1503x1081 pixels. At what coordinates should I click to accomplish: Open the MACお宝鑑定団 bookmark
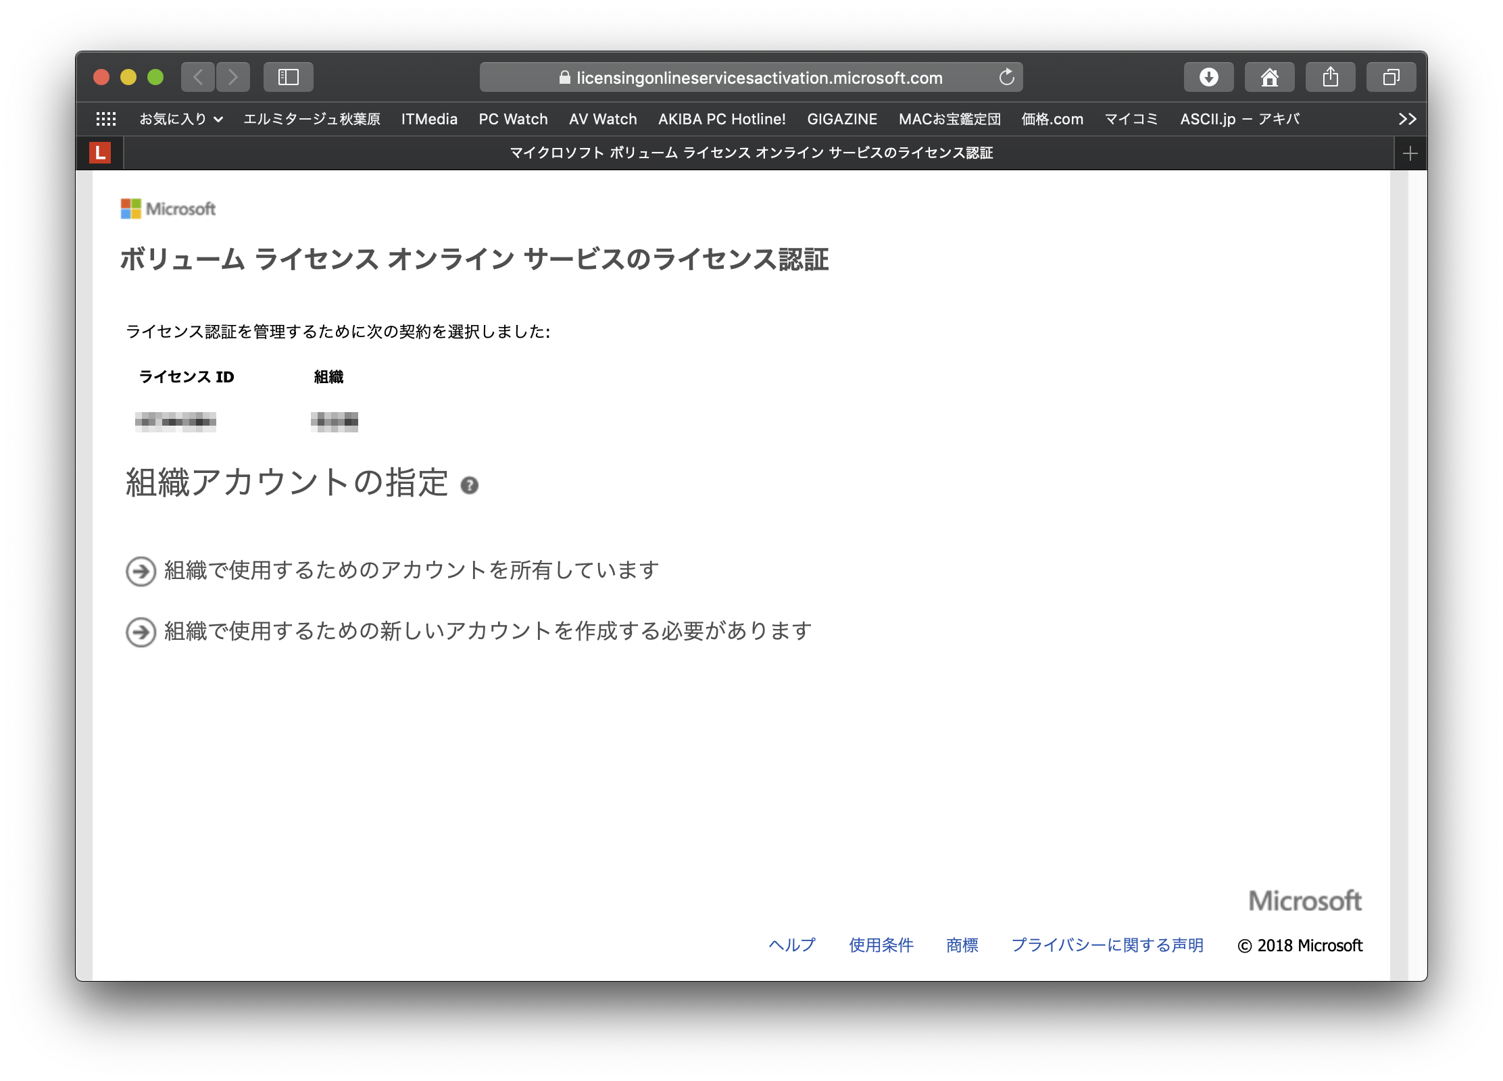click(950, 119)
